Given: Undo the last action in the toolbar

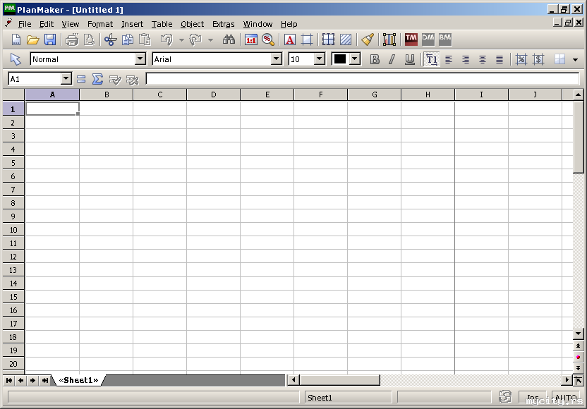Looking at the screenshot, I should click(x=167, y=39).
